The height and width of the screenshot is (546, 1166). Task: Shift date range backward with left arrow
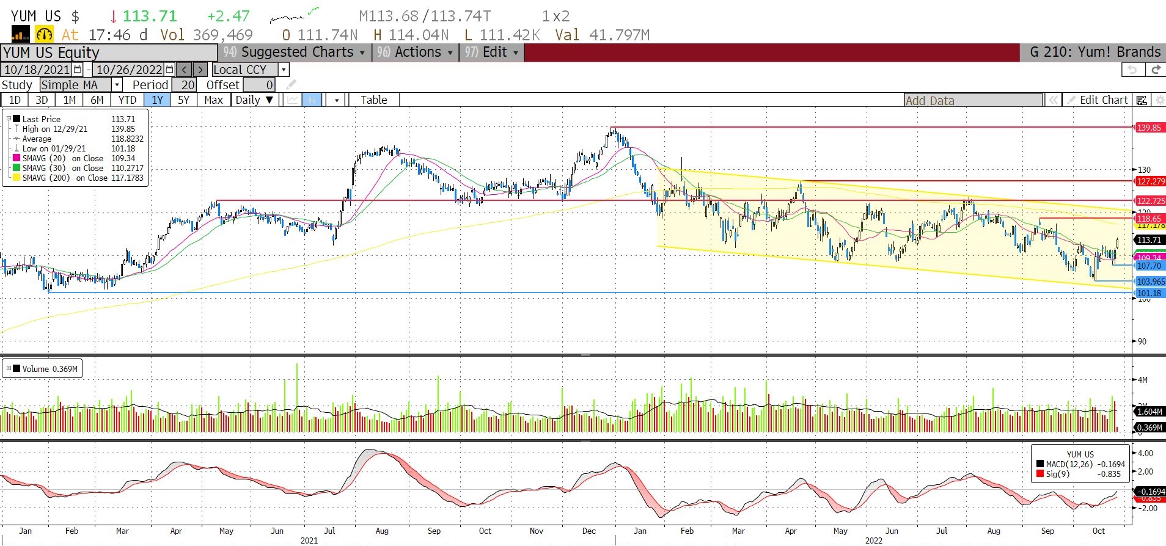(185, 70)
